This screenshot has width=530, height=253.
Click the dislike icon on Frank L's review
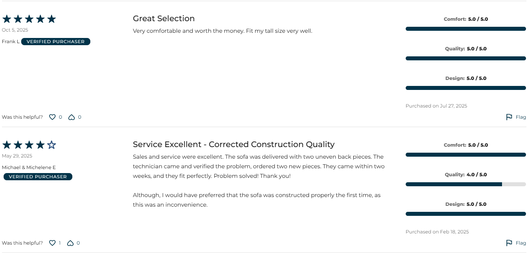72,117
